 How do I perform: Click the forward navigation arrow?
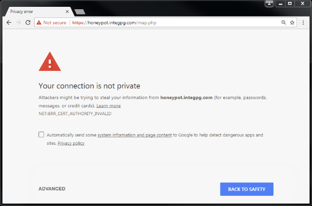[19, 23]
